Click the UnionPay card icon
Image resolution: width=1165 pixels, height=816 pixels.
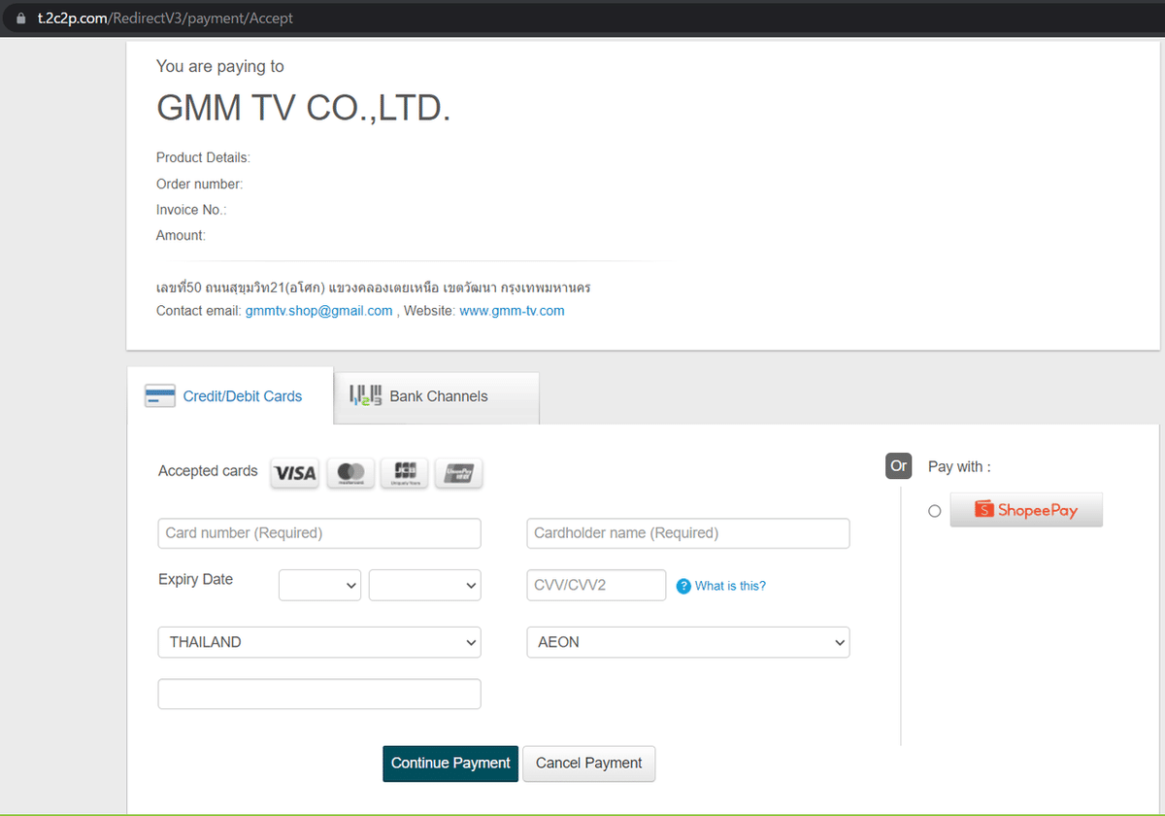coord(459,473)
